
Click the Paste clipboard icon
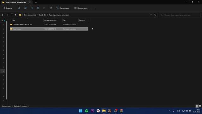click(x=32, y=8)
